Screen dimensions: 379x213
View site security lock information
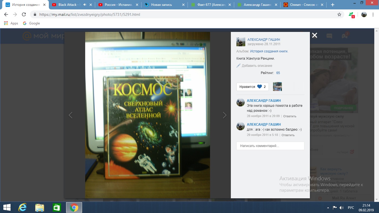pos(35,14)
